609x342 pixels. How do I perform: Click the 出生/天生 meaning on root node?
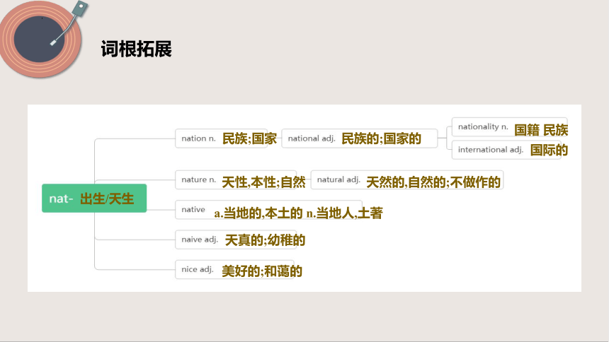coord(107,199)
